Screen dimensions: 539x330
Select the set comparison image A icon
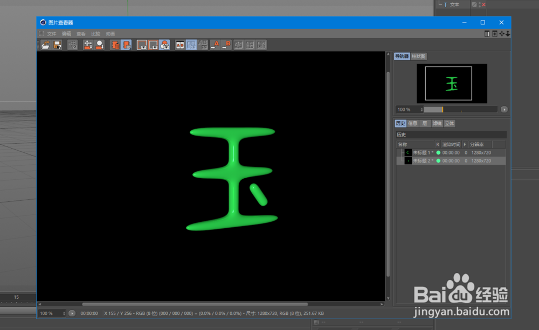(x=216, y=44)
